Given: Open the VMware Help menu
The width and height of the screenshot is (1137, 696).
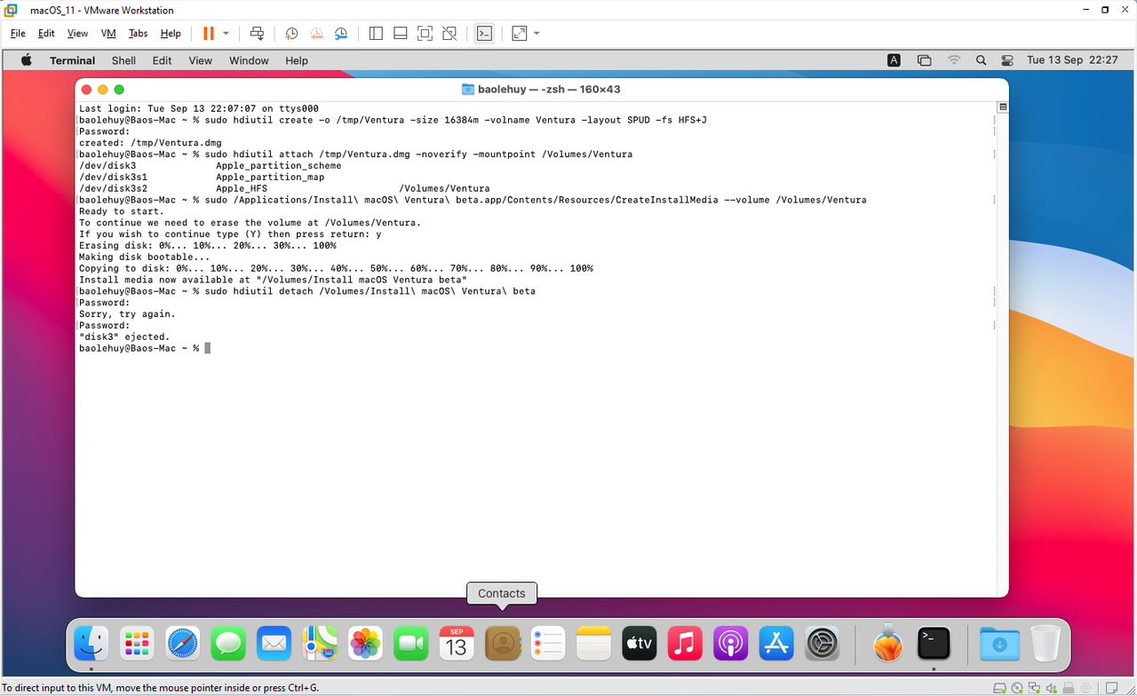Looking at the screenshot, I should 171,34.
